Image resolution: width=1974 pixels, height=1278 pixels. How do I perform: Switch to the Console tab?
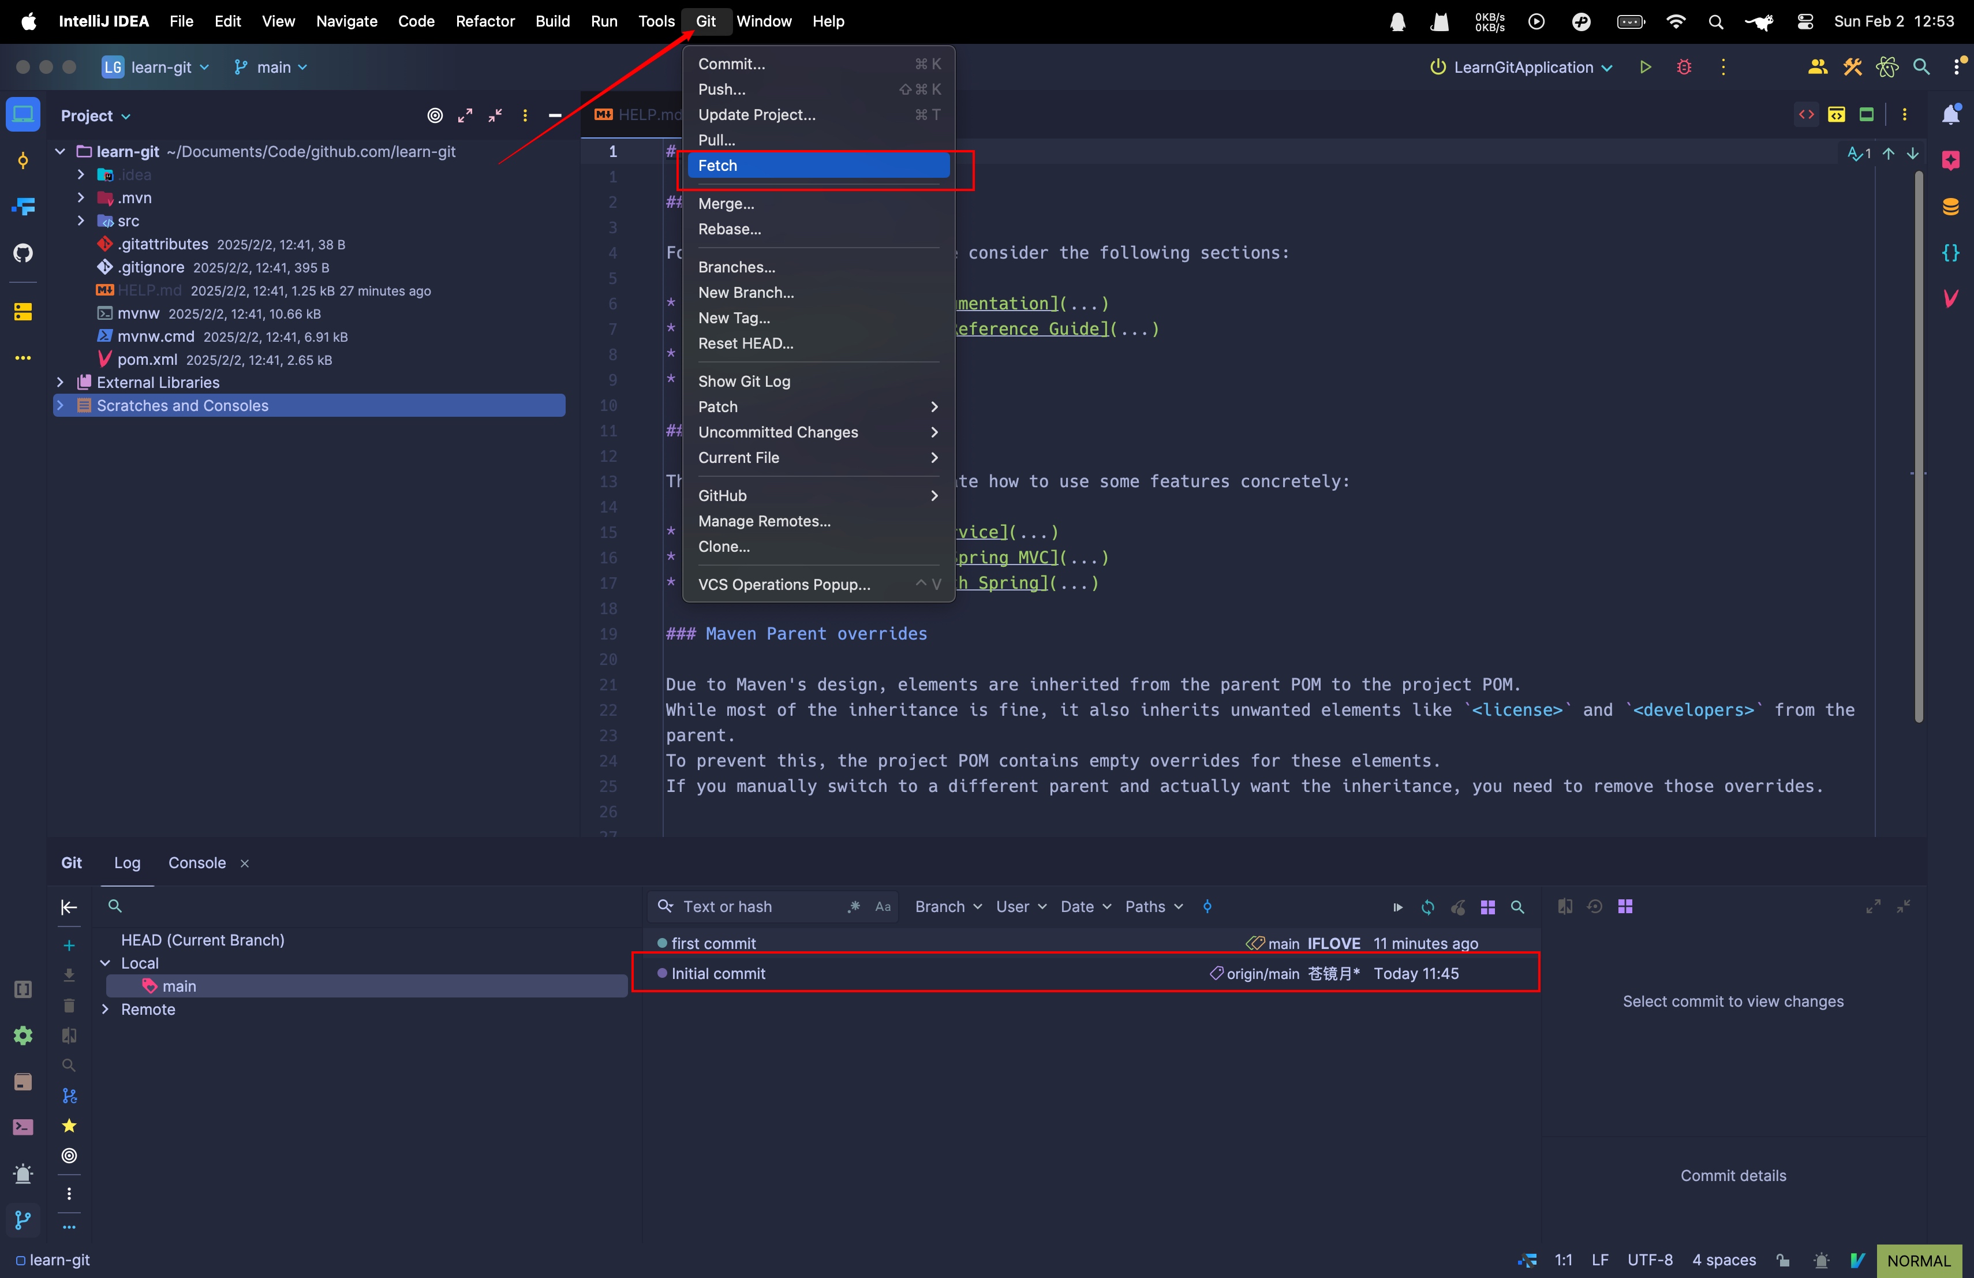(x=197, y=862)
